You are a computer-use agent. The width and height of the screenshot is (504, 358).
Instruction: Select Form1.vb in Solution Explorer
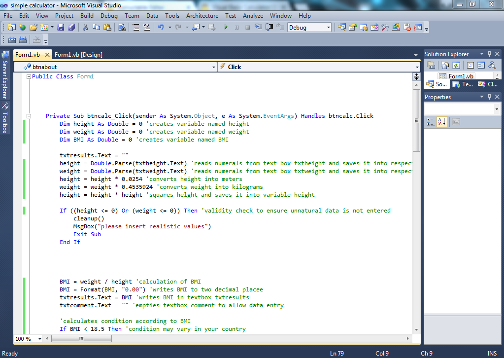(460, 76)
